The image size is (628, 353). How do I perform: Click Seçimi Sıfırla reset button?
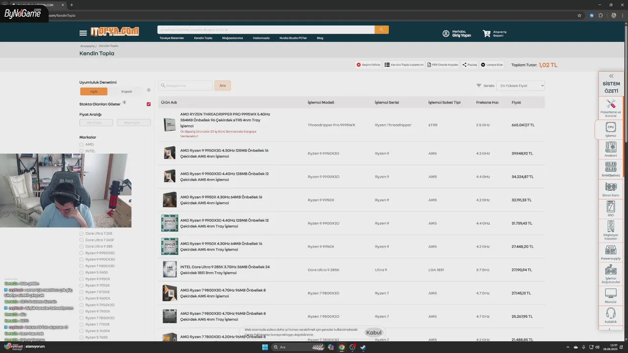[368, 65]
